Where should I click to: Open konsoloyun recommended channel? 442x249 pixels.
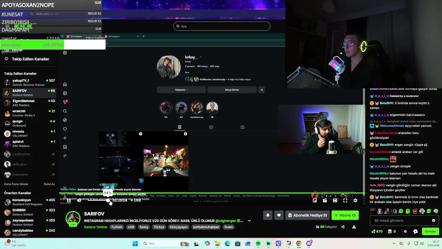pos(29,202)
